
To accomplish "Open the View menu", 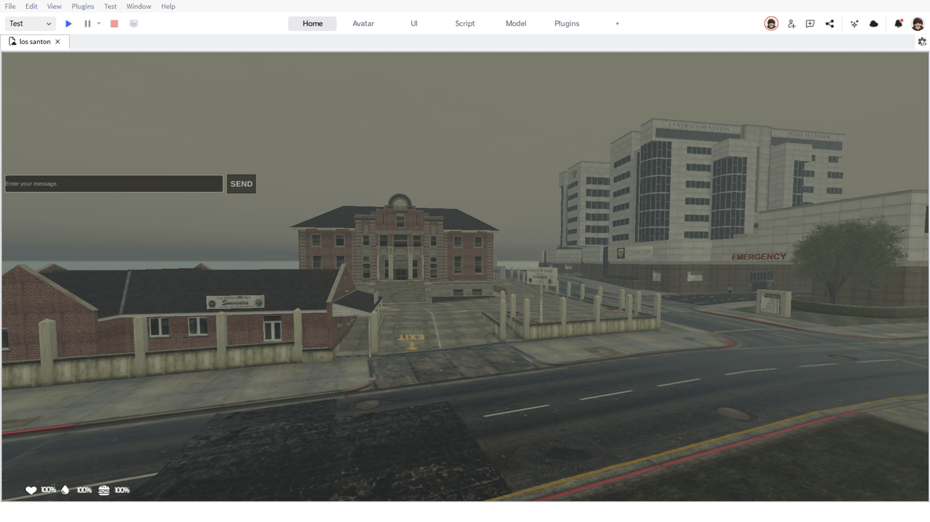I will point(55,6).
